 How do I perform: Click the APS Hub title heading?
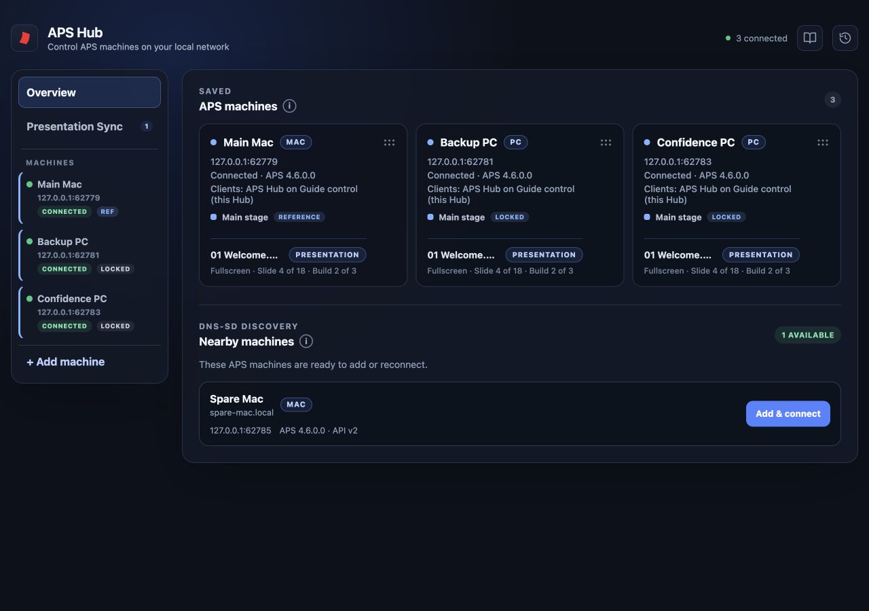[x=75, y=33]
